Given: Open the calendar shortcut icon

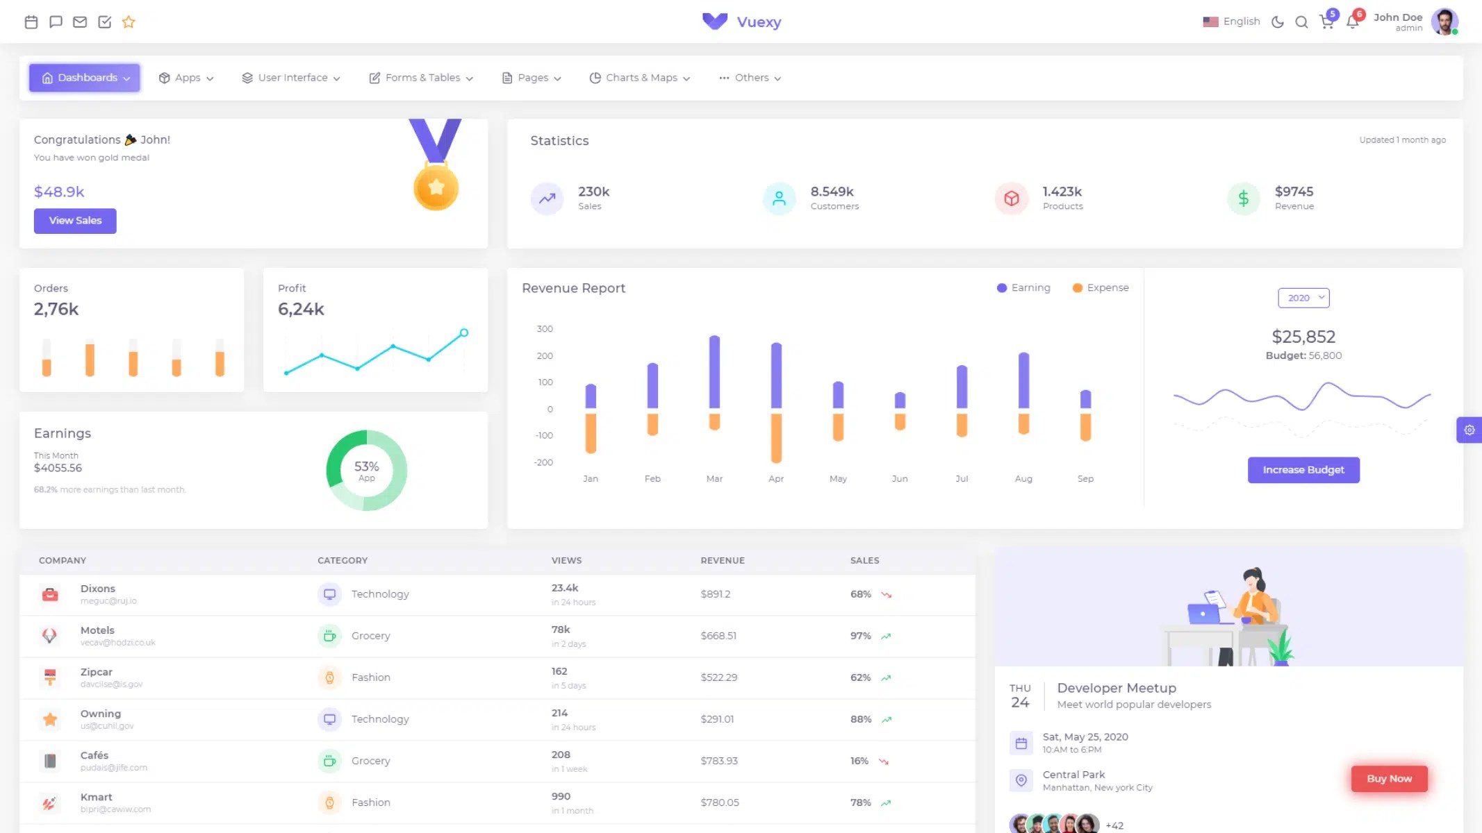Looking at the screenshot, I should point(31,22).
